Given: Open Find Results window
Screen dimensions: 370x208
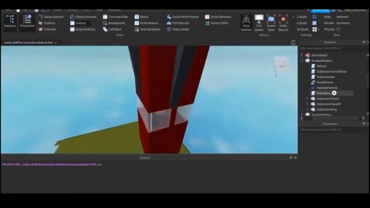Looking at the screenshot, I should coord(178,23).
